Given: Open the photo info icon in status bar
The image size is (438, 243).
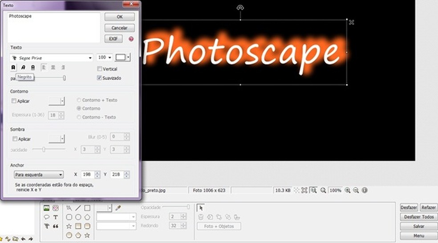Looking at the screenshot, I should pyautogui.click(x=365, y=190).
